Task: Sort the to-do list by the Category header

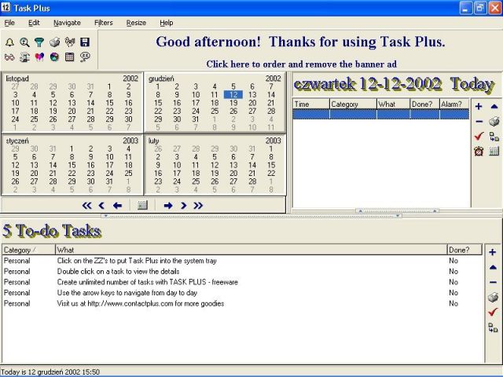Action: 28,250
